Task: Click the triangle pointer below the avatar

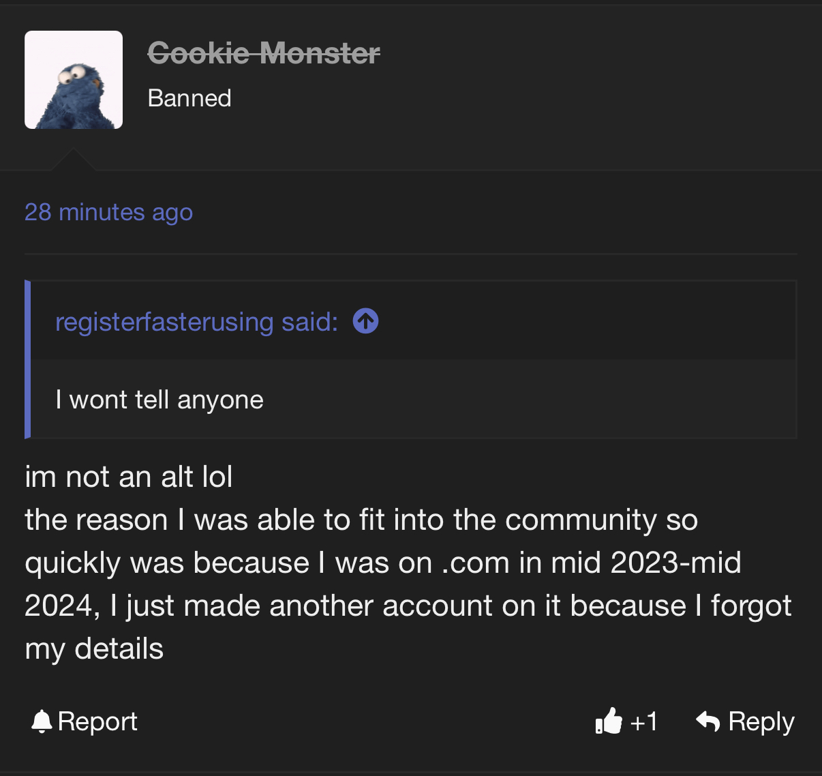Action: [73, 160]
